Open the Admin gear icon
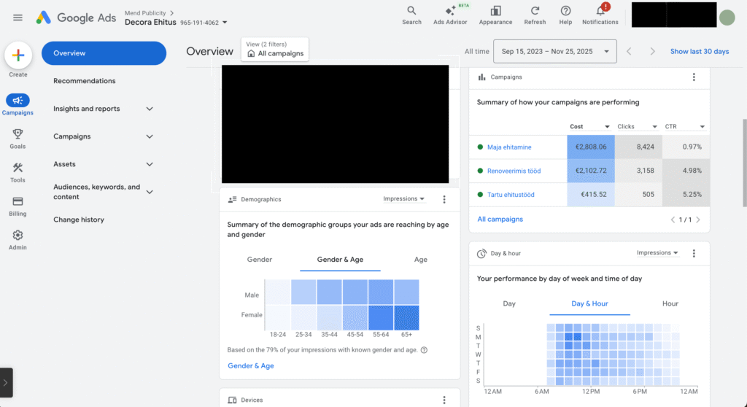The height and width of the screenshot is (407, 747). pyautogui.click(x=18, y=236)
